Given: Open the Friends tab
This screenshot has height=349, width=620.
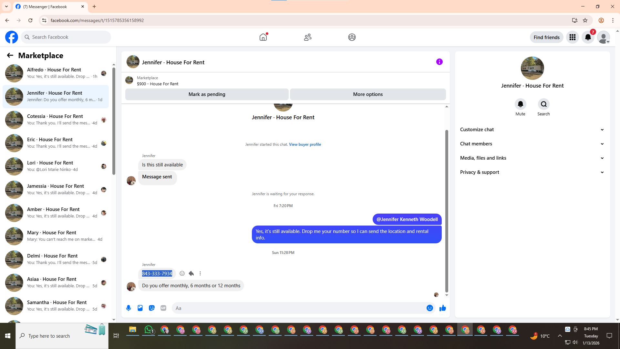Looking at the screenshot, I should tap(307, 37).
